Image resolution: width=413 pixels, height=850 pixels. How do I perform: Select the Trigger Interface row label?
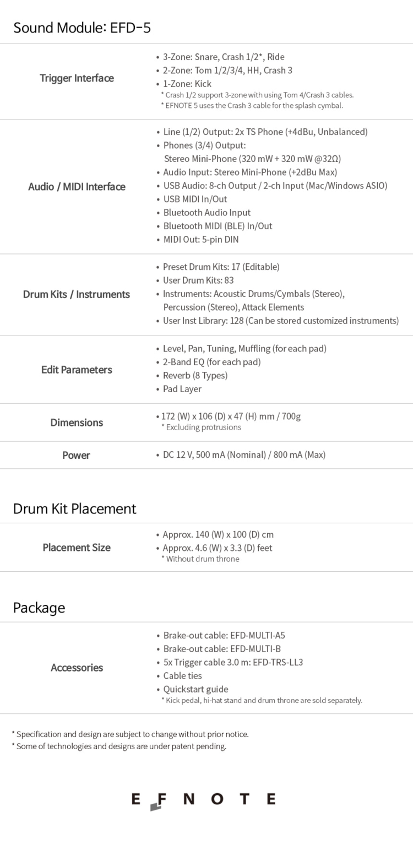77,78
